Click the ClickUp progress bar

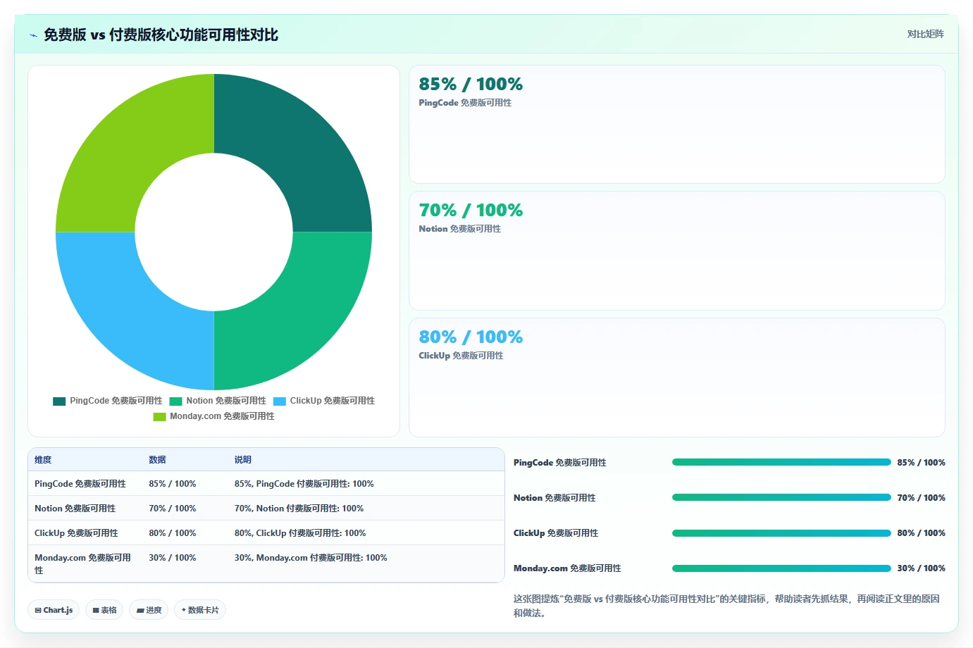(x=781, y=532)
